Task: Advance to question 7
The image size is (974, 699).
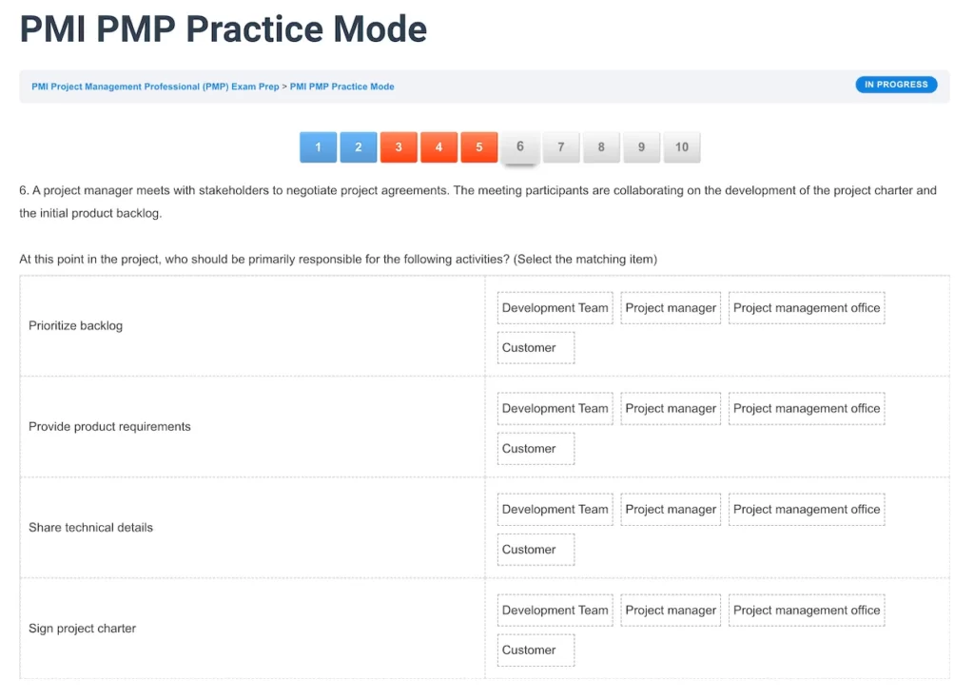Action: (x=560, y=147)
